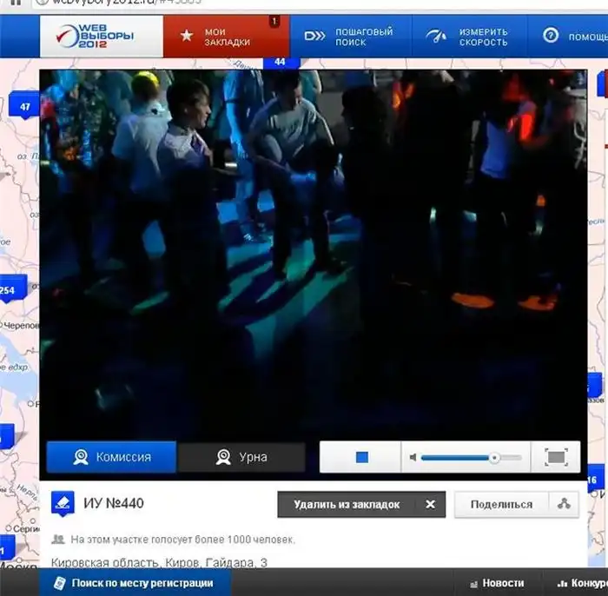
Task: Switch to Урна camera view
Action: point(241,457)
